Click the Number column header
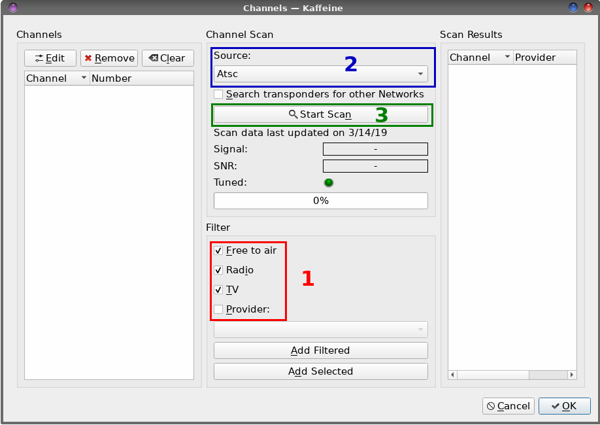The width and height of the screenshot is (600, 425). 142,78
